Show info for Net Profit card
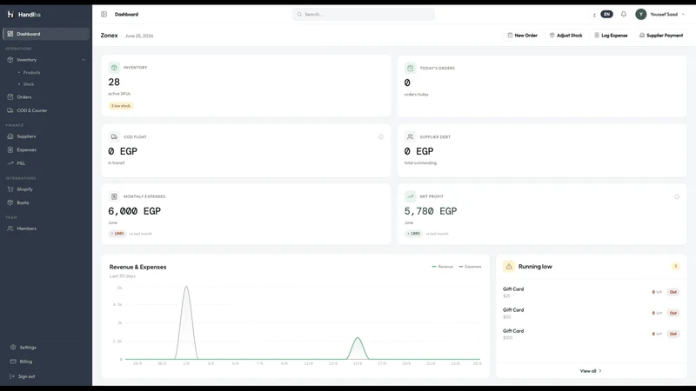696x391 pixels. (x=677, y=196)
